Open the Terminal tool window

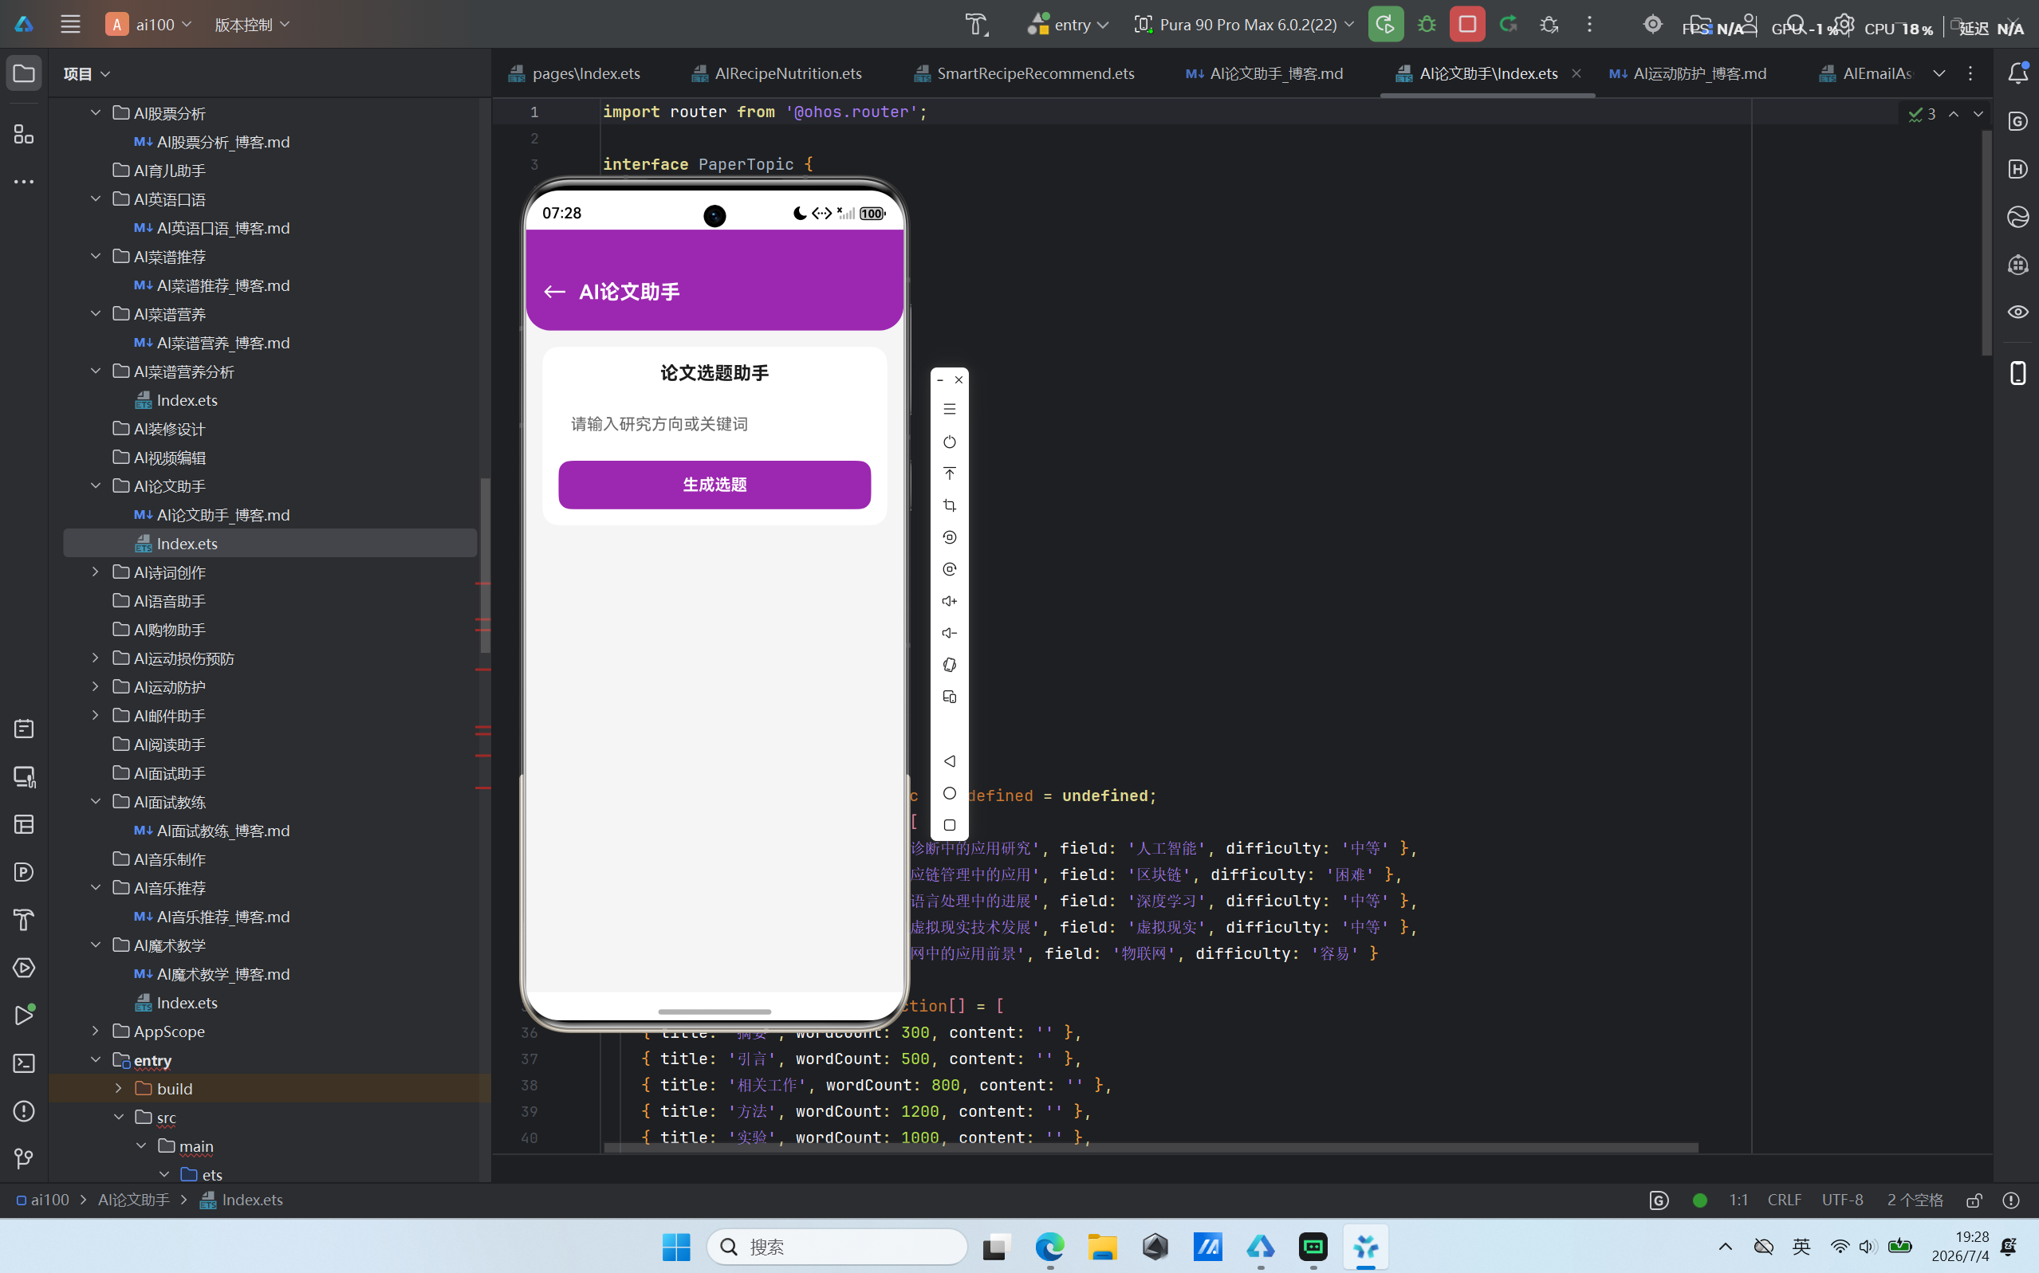pos(25,1063)
